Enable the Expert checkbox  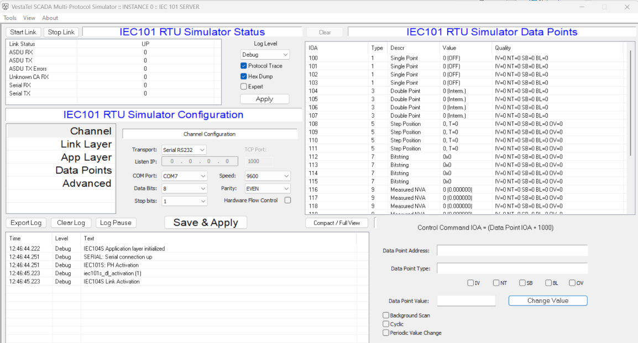pyautogui.click(x=244, y=87)
